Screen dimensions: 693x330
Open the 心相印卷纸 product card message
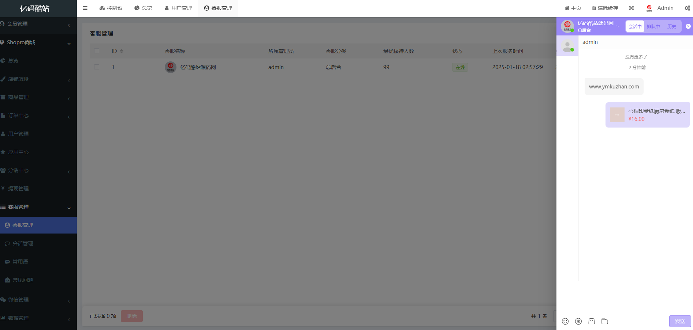point(648,115)
